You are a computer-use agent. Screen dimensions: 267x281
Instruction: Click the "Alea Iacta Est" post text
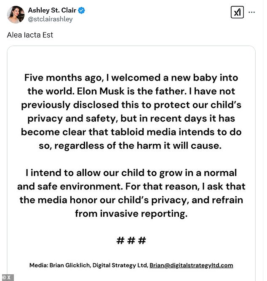(x=30, y=35)
